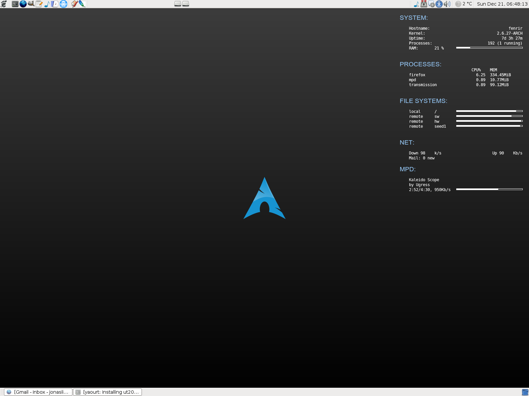529x396 pixels.
Task: Click the 'seed1' filesystem usage bar
Action: (x=489, y=126)
